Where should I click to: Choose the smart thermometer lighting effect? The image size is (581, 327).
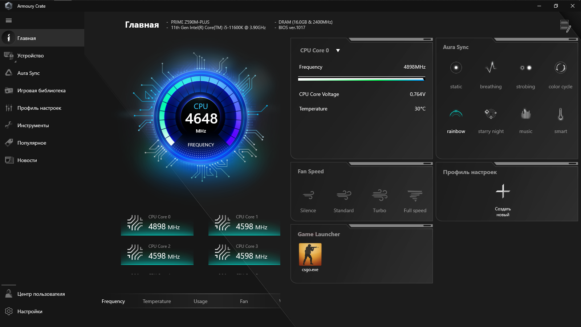(560, 114)
